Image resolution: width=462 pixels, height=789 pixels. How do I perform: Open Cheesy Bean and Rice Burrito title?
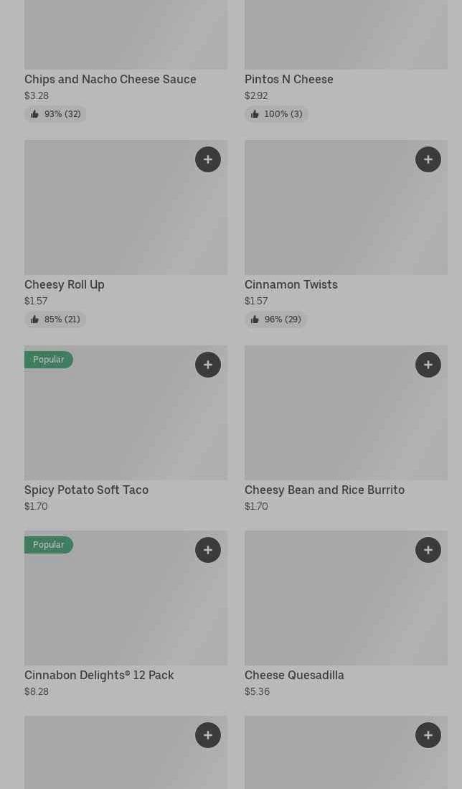(x=324, y=490)
